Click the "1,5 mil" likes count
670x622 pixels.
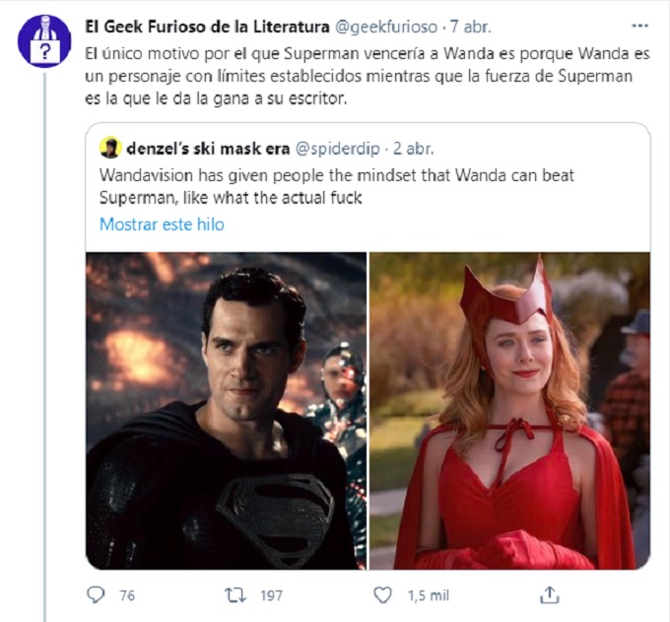point(428,594)
